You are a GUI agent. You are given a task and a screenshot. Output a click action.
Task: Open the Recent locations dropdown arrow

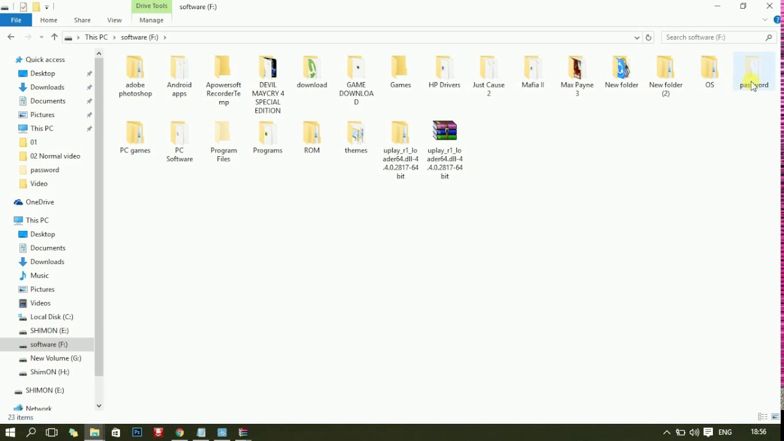(42, 37)
